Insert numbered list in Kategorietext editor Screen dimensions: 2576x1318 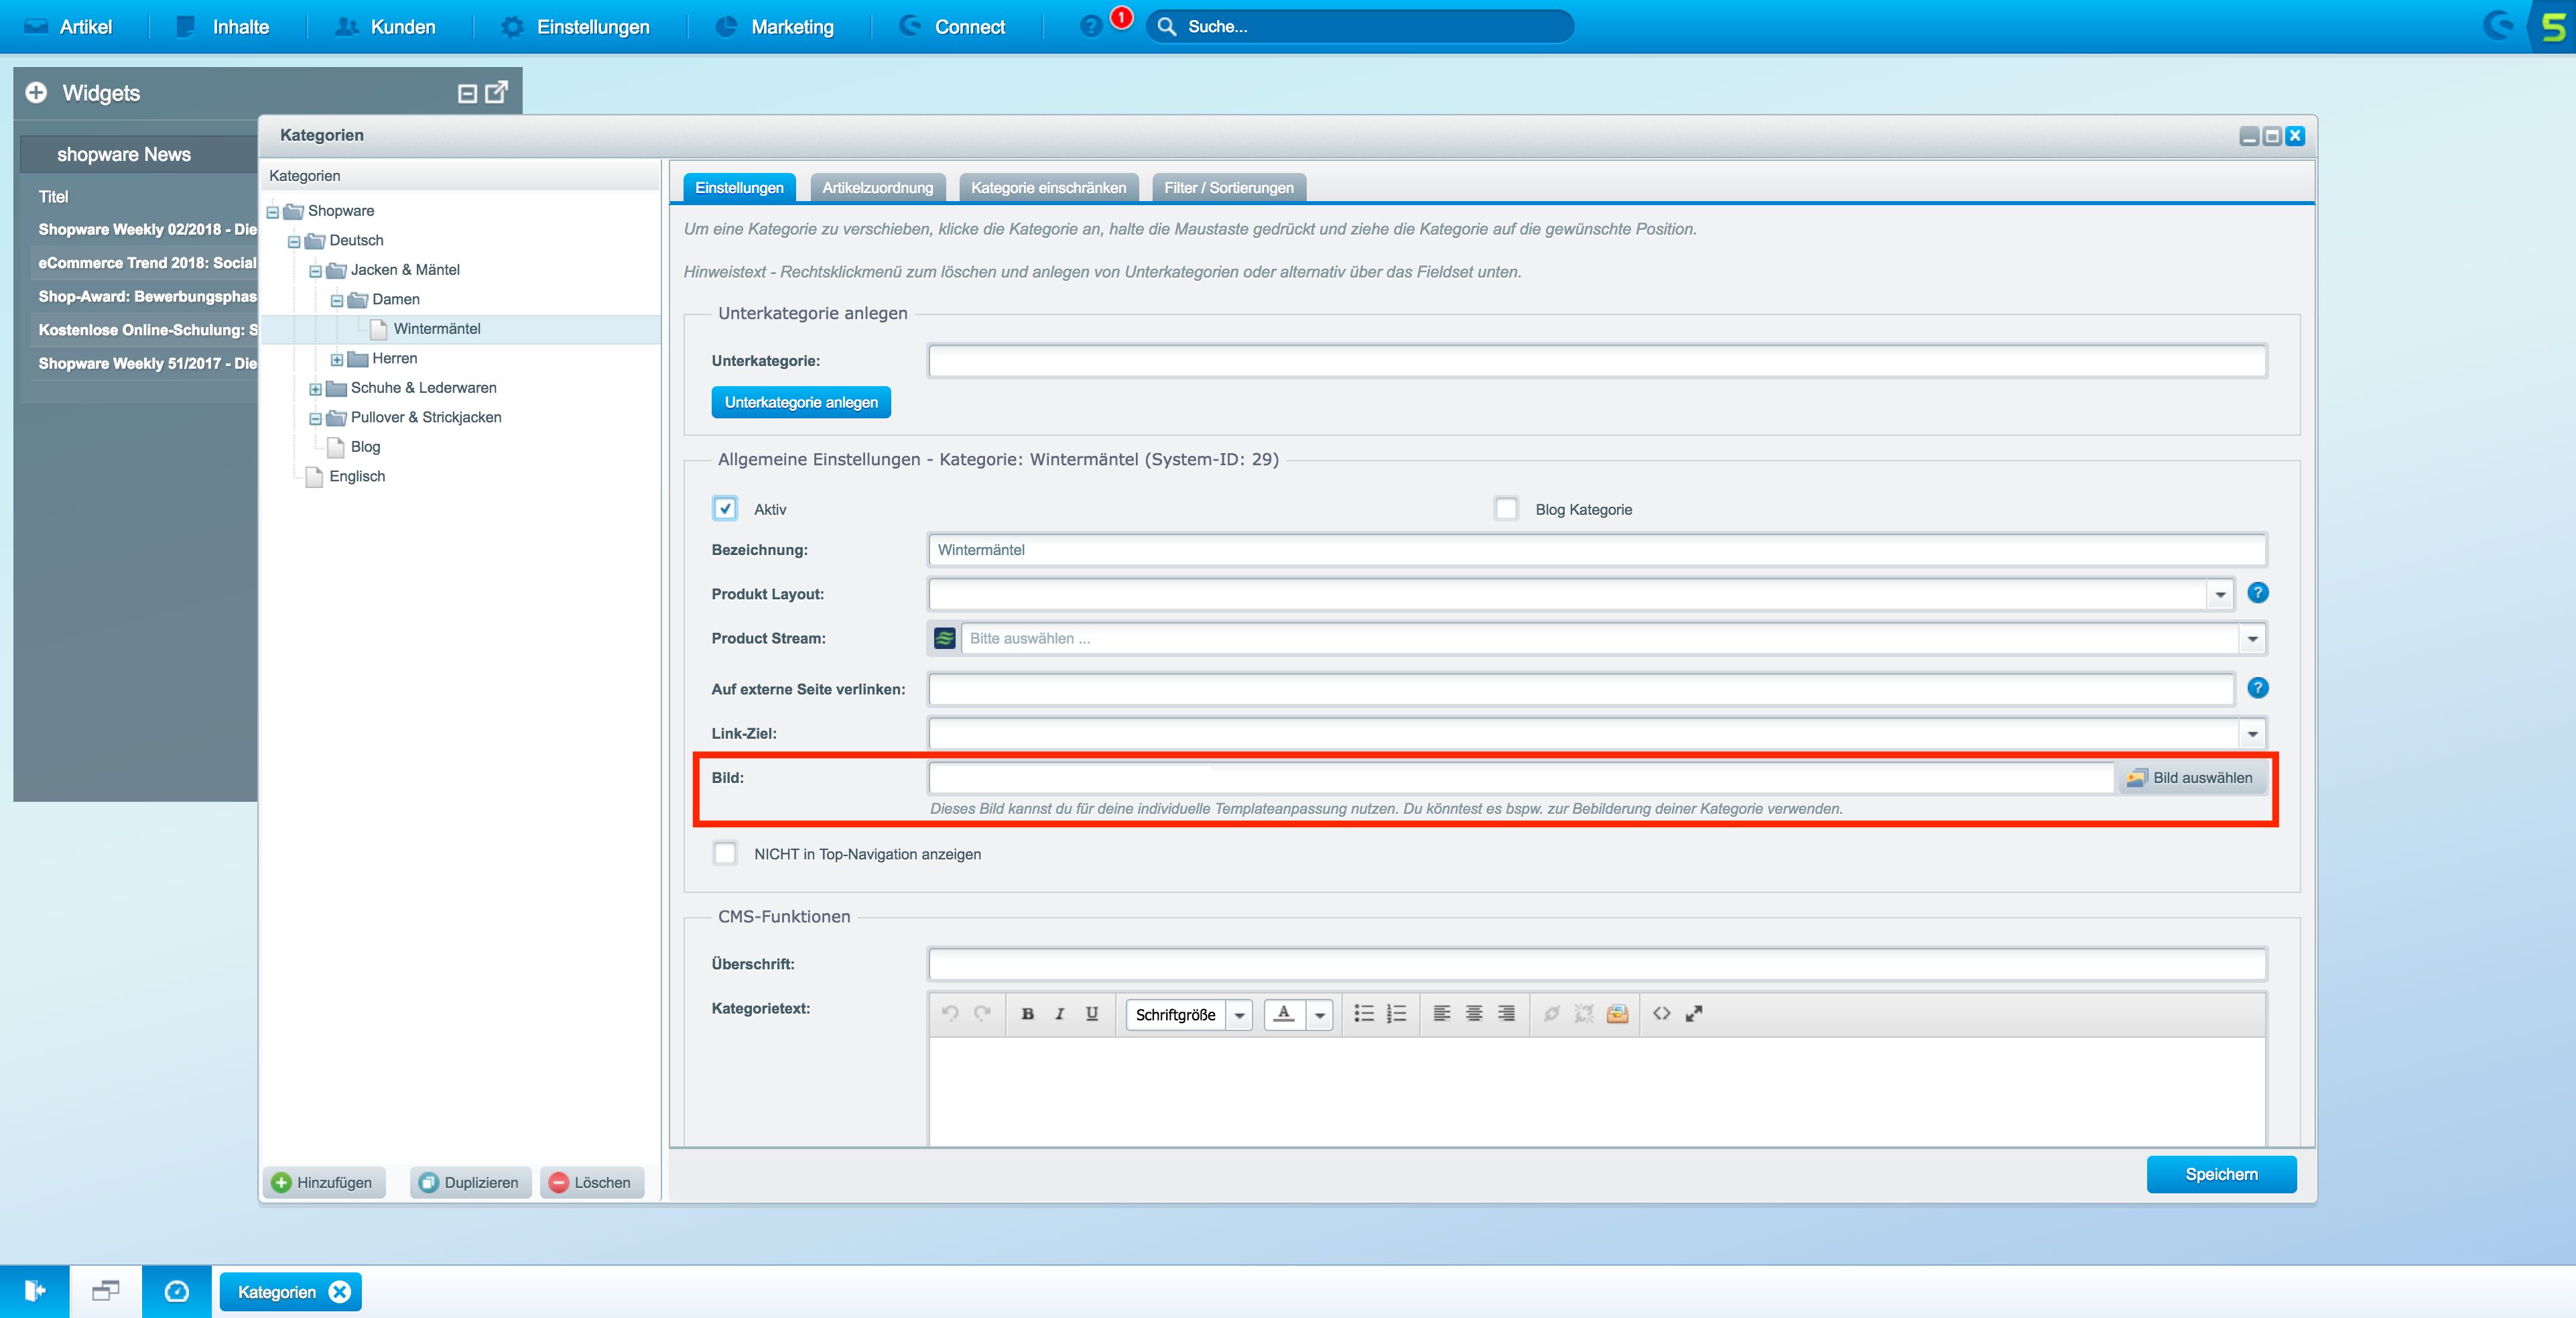click(1396, 1013)
